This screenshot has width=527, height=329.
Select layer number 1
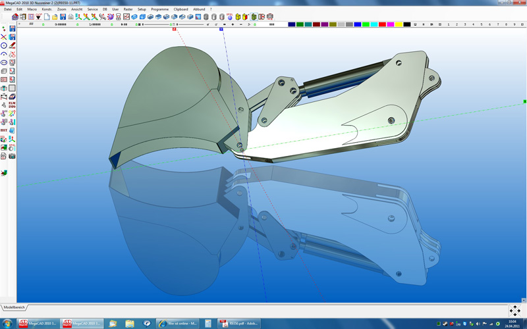click(x=449, y=24)
